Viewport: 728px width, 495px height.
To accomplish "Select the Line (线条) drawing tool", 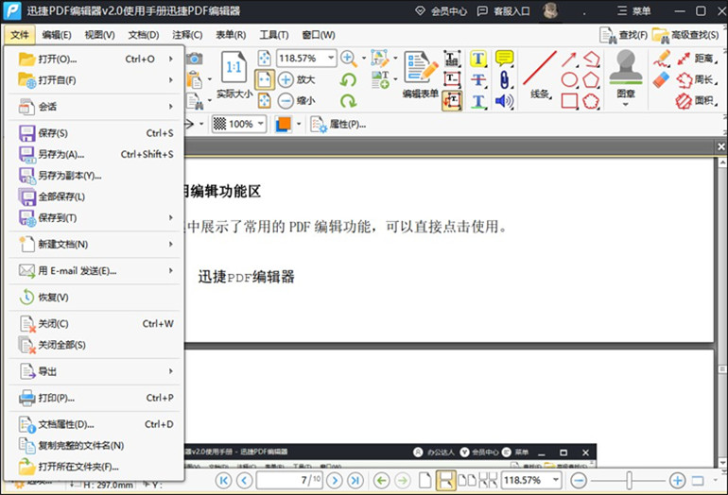I will pos(540,75).
